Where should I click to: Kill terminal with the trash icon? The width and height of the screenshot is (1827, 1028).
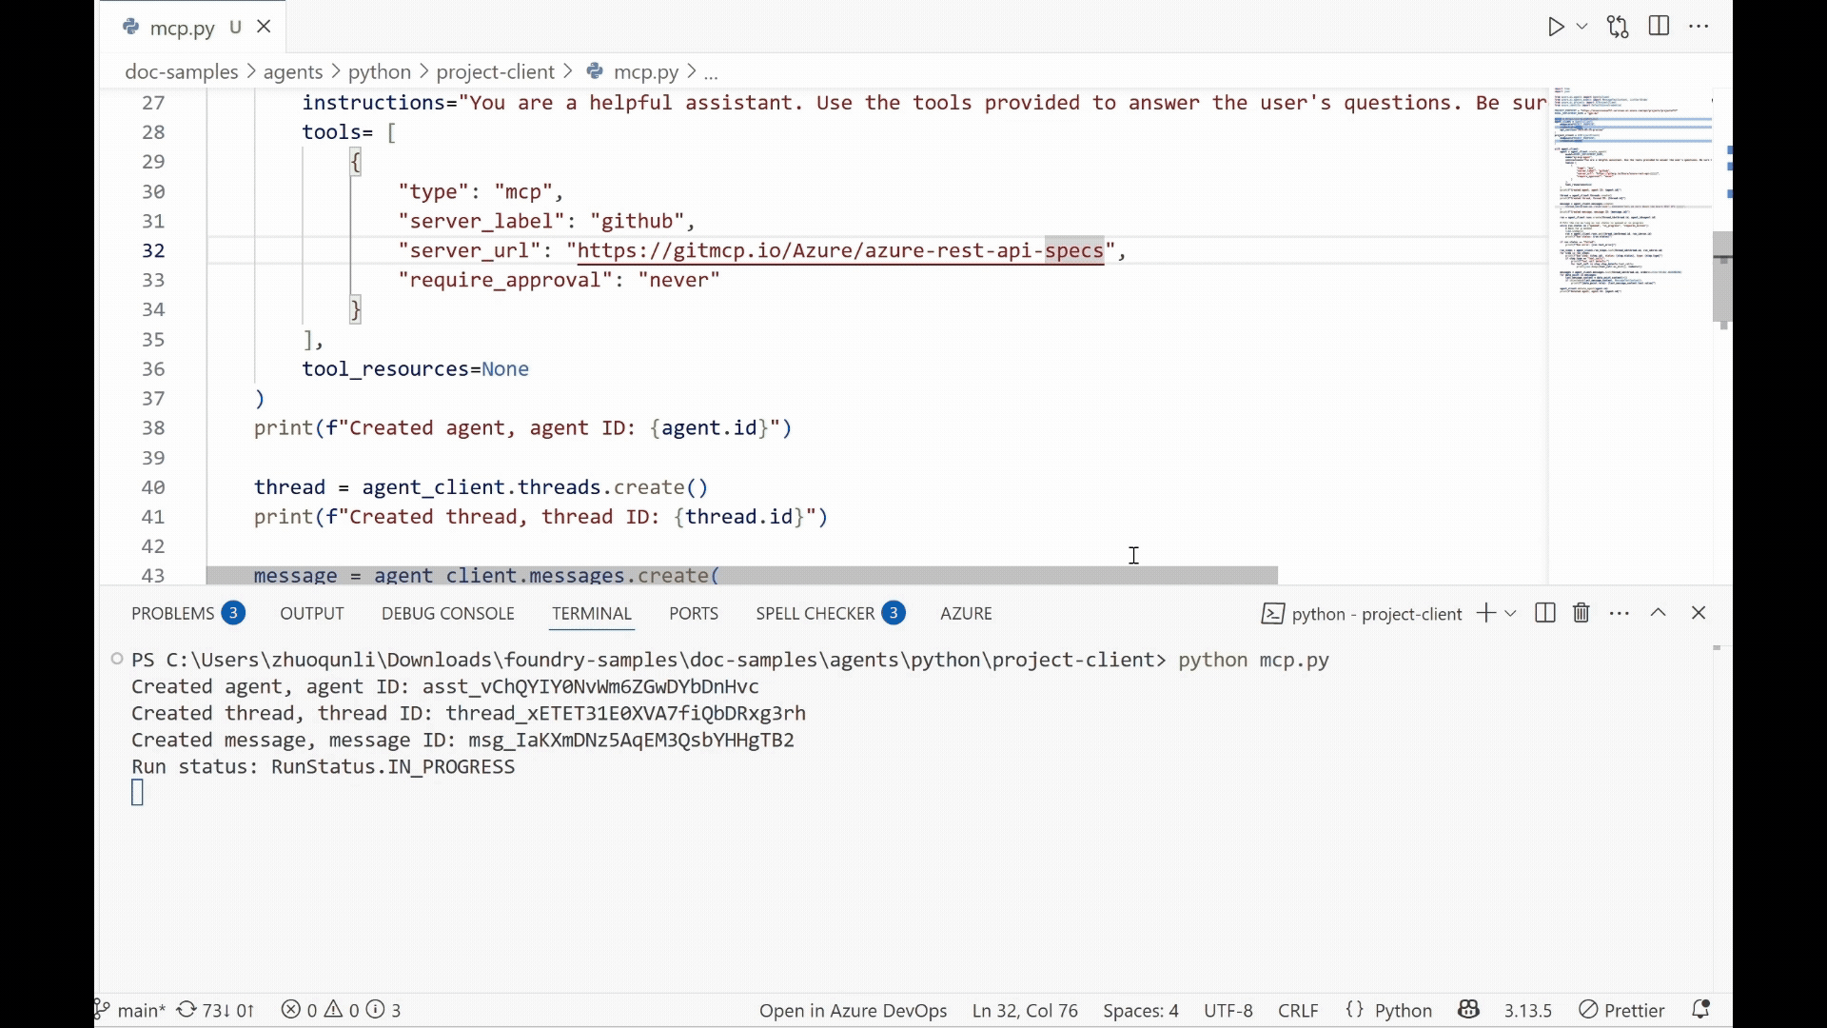pos(1581,613)
